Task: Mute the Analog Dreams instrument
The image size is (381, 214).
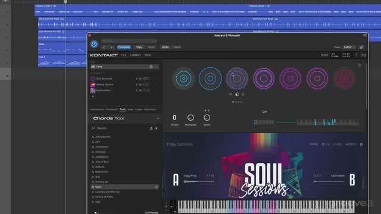Action: click(x=140, y=84)
